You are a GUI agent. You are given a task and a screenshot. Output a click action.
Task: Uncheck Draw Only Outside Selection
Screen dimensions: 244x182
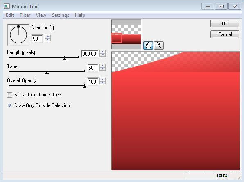pyautogui.click(x=10, y=105)
